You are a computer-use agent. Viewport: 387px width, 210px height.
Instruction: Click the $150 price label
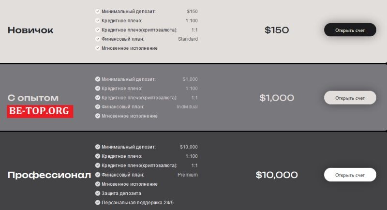click(277, 30)
